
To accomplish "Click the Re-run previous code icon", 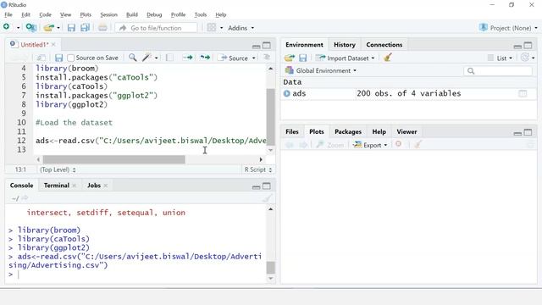I will pyautogui.click(x=205, y=58).
